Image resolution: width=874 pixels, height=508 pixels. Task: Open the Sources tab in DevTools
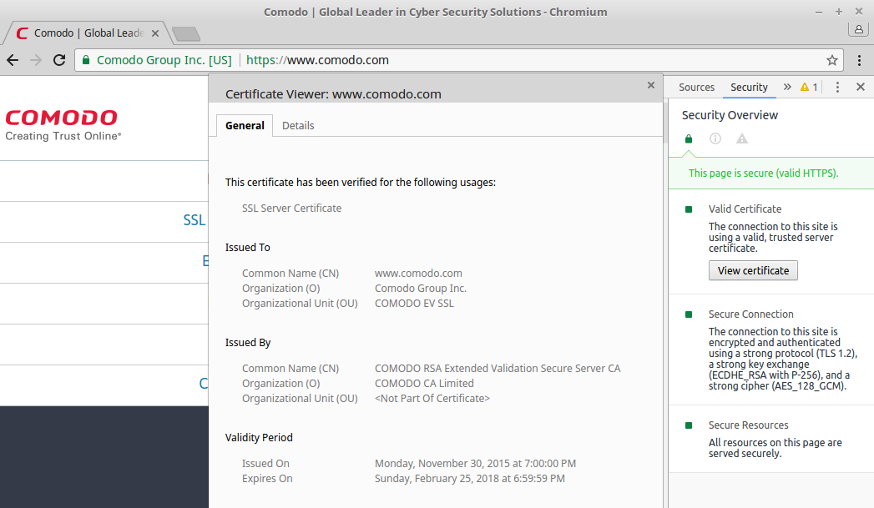696,87
